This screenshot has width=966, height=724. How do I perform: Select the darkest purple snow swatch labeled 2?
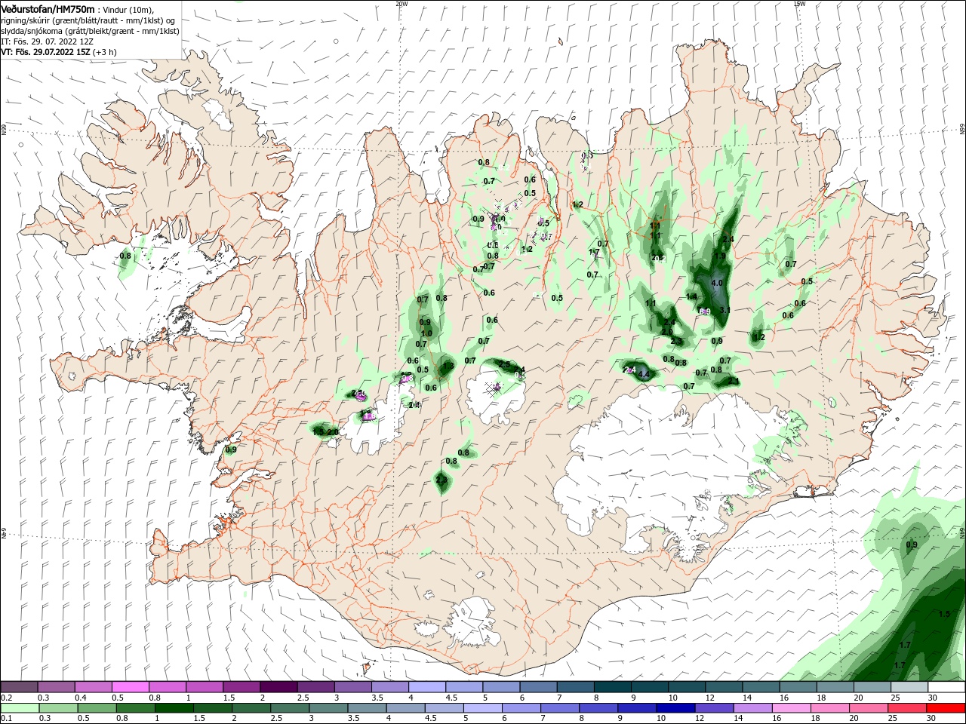(x=278, y=686)
